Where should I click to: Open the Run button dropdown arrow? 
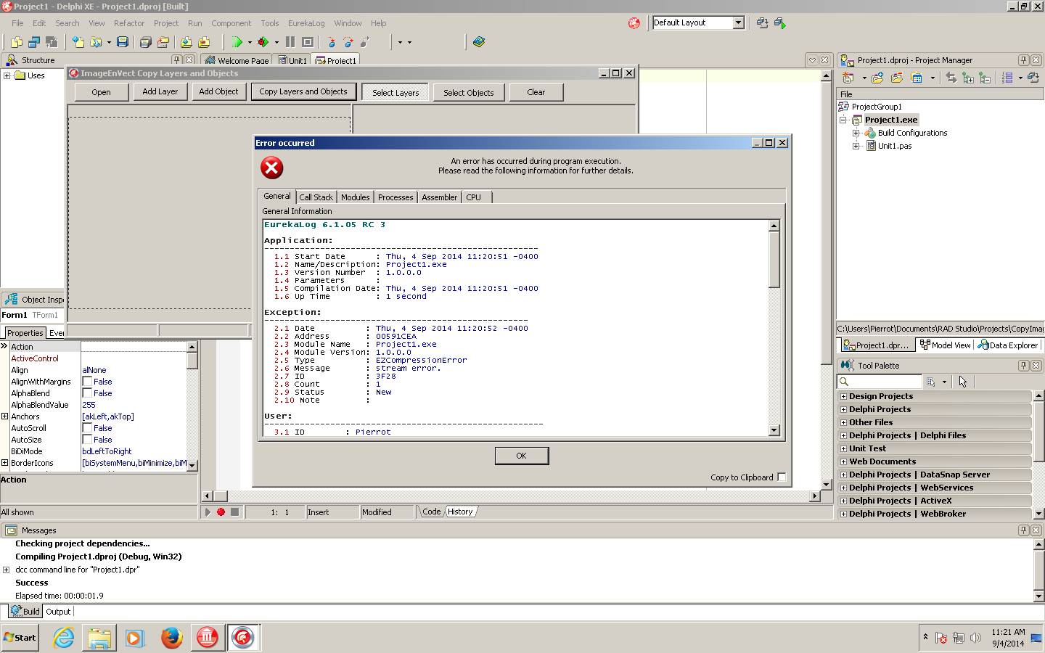pyautogui.click(x=250, y=42)
